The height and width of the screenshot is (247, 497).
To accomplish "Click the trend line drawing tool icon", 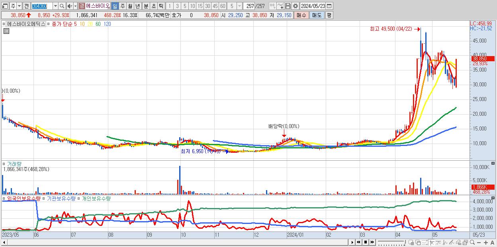I will tap(438, 243).
